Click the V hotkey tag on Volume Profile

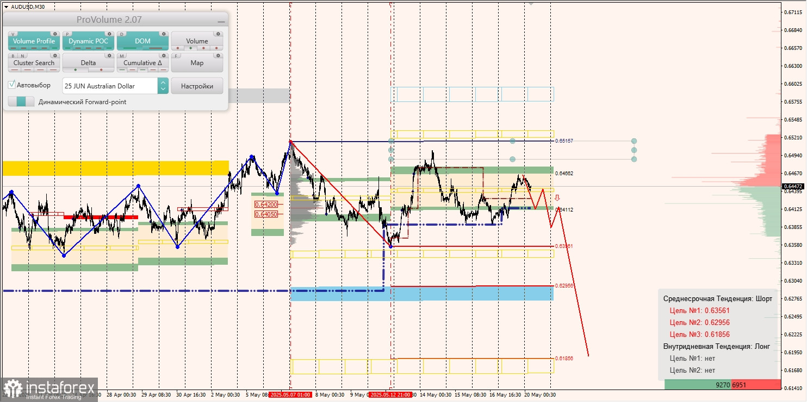click(x=13, y=34)
